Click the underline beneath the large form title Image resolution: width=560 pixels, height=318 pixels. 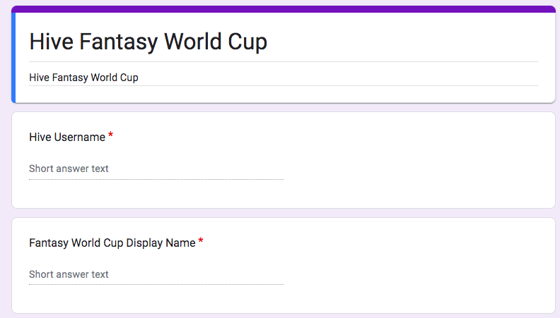(284, 61)
